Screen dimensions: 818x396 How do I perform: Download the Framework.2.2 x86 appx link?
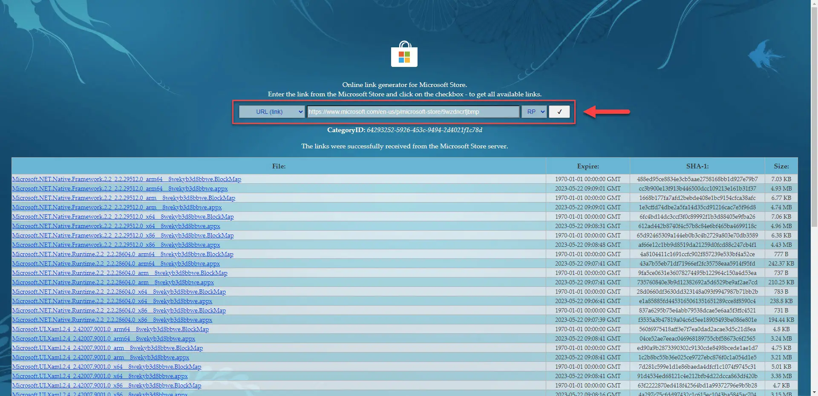[116, 245]
